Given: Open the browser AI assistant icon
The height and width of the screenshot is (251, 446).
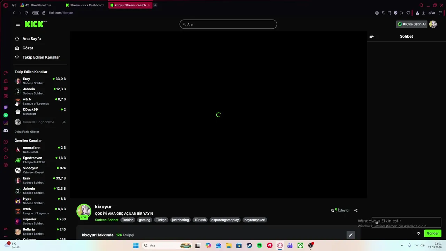Looking at the screenshot, I should (432, 13).
